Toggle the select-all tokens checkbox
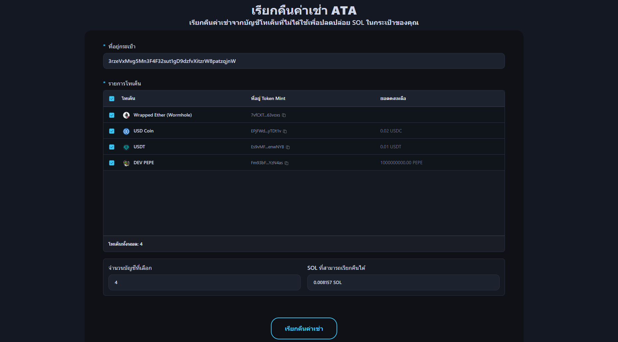The image size is (618, 342). point(112,99)
